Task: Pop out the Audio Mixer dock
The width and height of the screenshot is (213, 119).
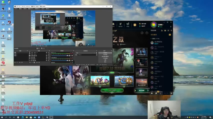Action: [x=73, y=51]
